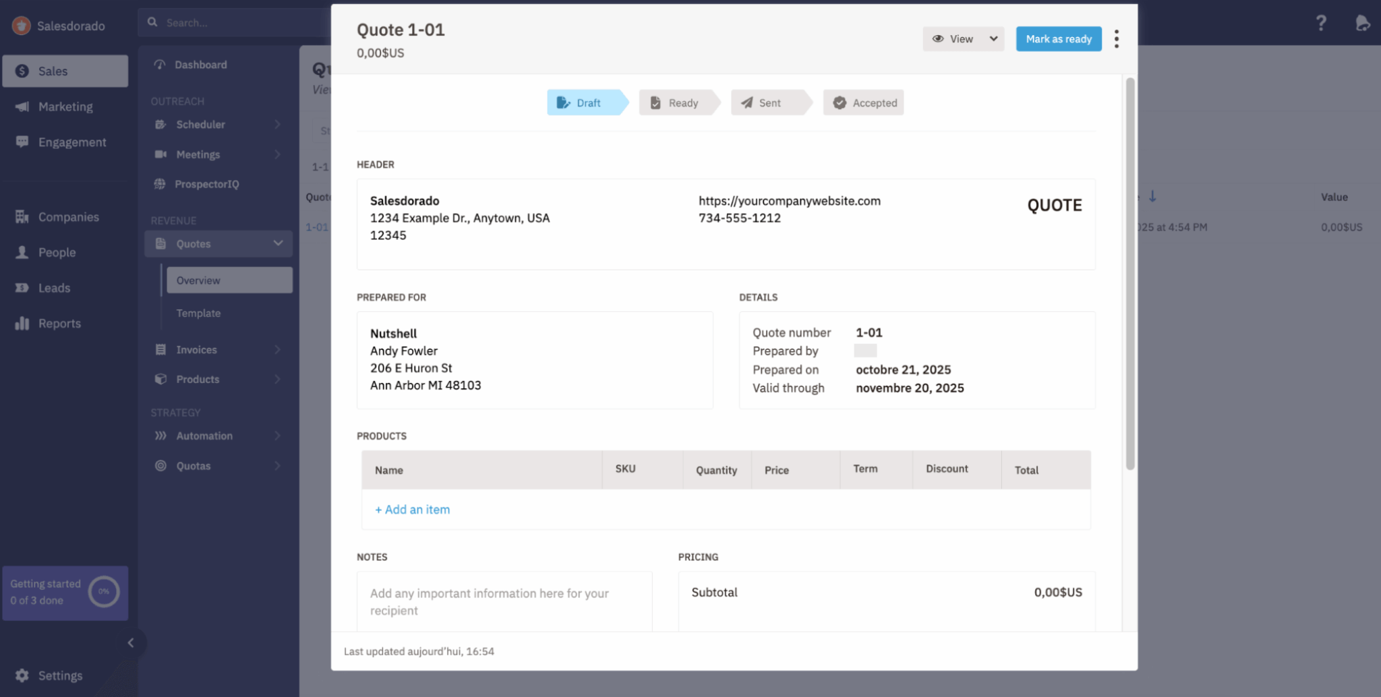Image resolution: width=1381 pixels, height=697 pixels.
Task: Expand the Invoices submenu chevron
Action: tap(277, 350)
